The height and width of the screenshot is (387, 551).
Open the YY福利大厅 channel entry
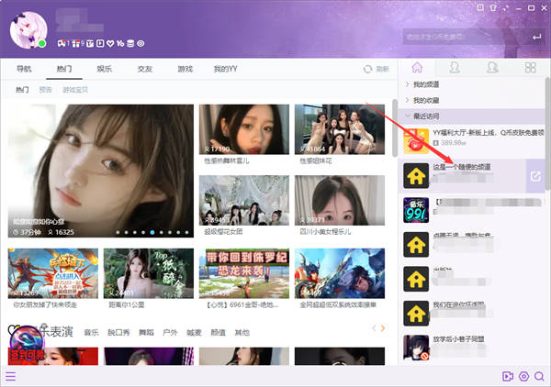click(x=472, y=141)
